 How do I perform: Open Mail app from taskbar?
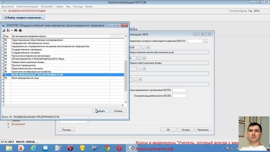(46, 148)
